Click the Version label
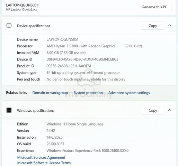Viewport: 178px width, 166px height. pyautogui.click(x=23, y=131)
